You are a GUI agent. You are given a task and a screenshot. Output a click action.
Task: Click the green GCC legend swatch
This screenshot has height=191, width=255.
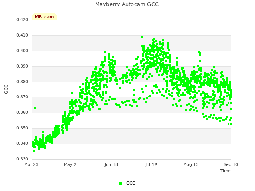(120, 183)
